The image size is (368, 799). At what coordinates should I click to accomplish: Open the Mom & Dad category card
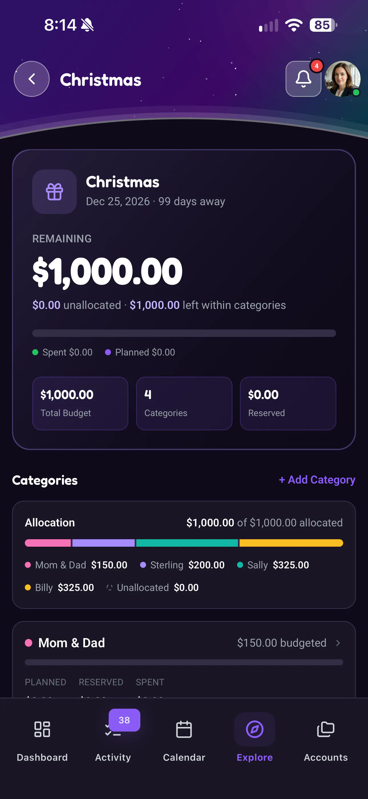tap(184, 660)
